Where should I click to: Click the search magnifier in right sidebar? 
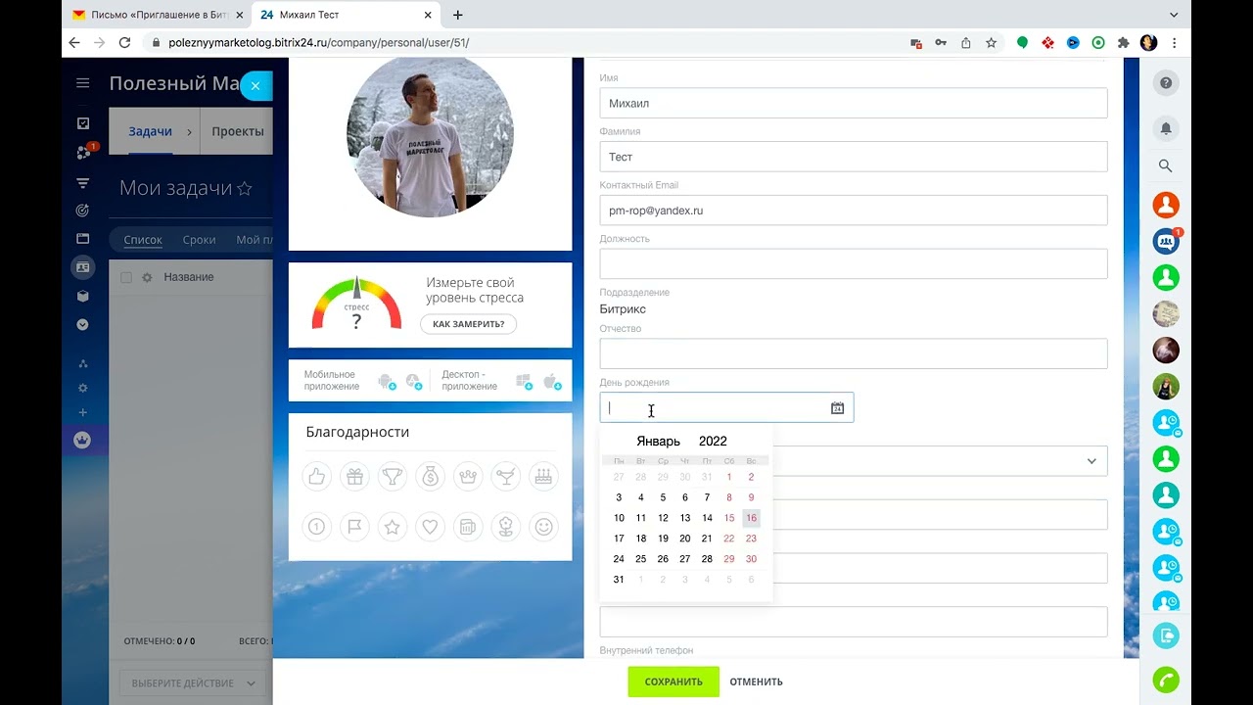(1165, 166)
